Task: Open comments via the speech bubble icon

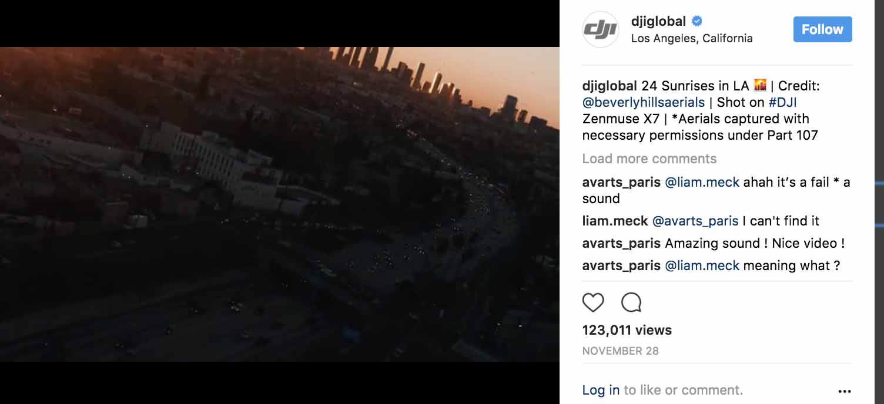Action: pos(631,302)
